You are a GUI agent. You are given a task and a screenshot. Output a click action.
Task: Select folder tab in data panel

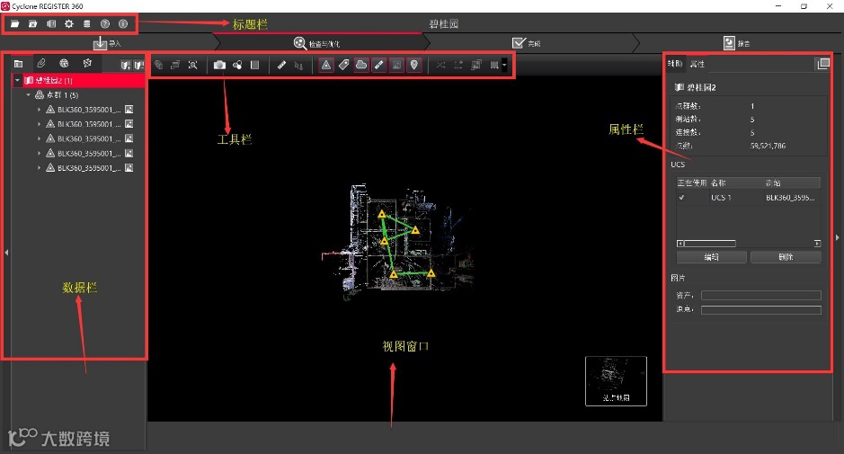18,64
